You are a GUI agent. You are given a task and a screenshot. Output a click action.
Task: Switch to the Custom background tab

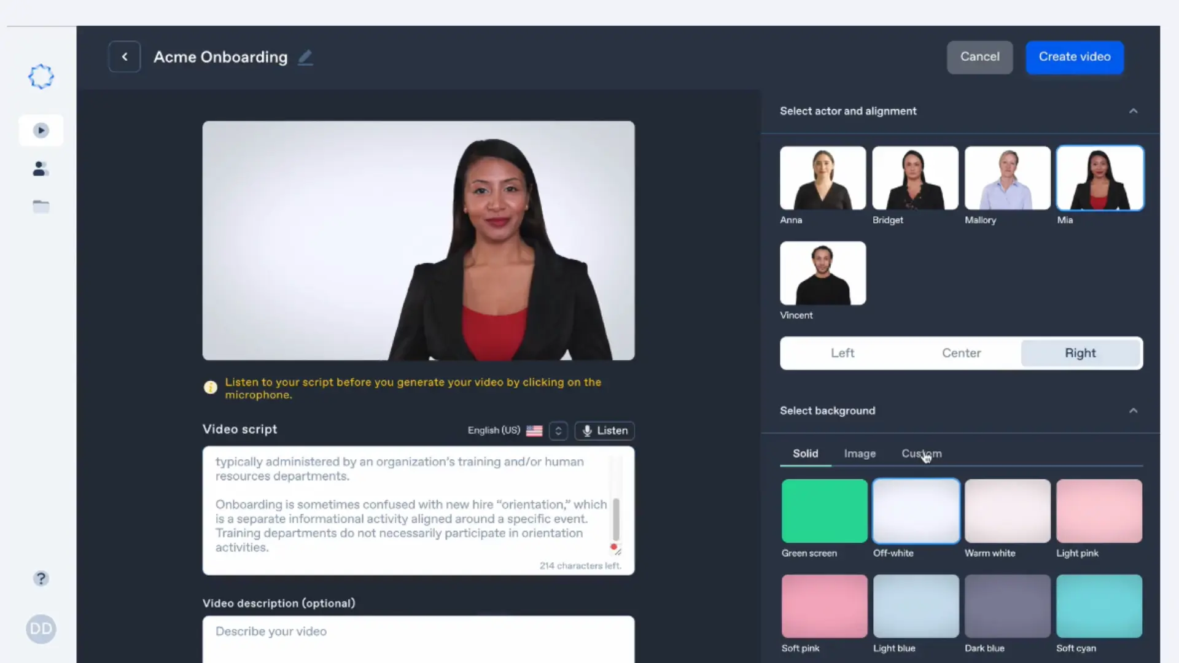tap(921, 454)
